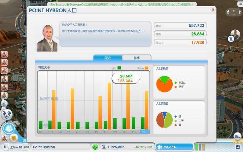Click the green 城市 legend swatch
The image size is (243, 152).
tap(119, 68)
